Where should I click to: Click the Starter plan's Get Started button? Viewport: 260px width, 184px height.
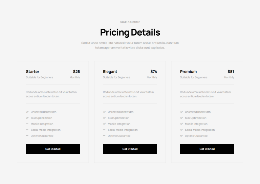(53, 149)
